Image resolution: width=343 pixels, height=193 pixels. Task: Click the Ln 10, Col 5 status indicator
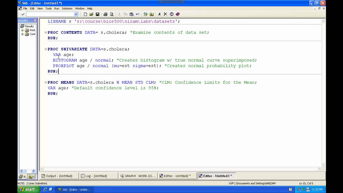pos(306,183)
